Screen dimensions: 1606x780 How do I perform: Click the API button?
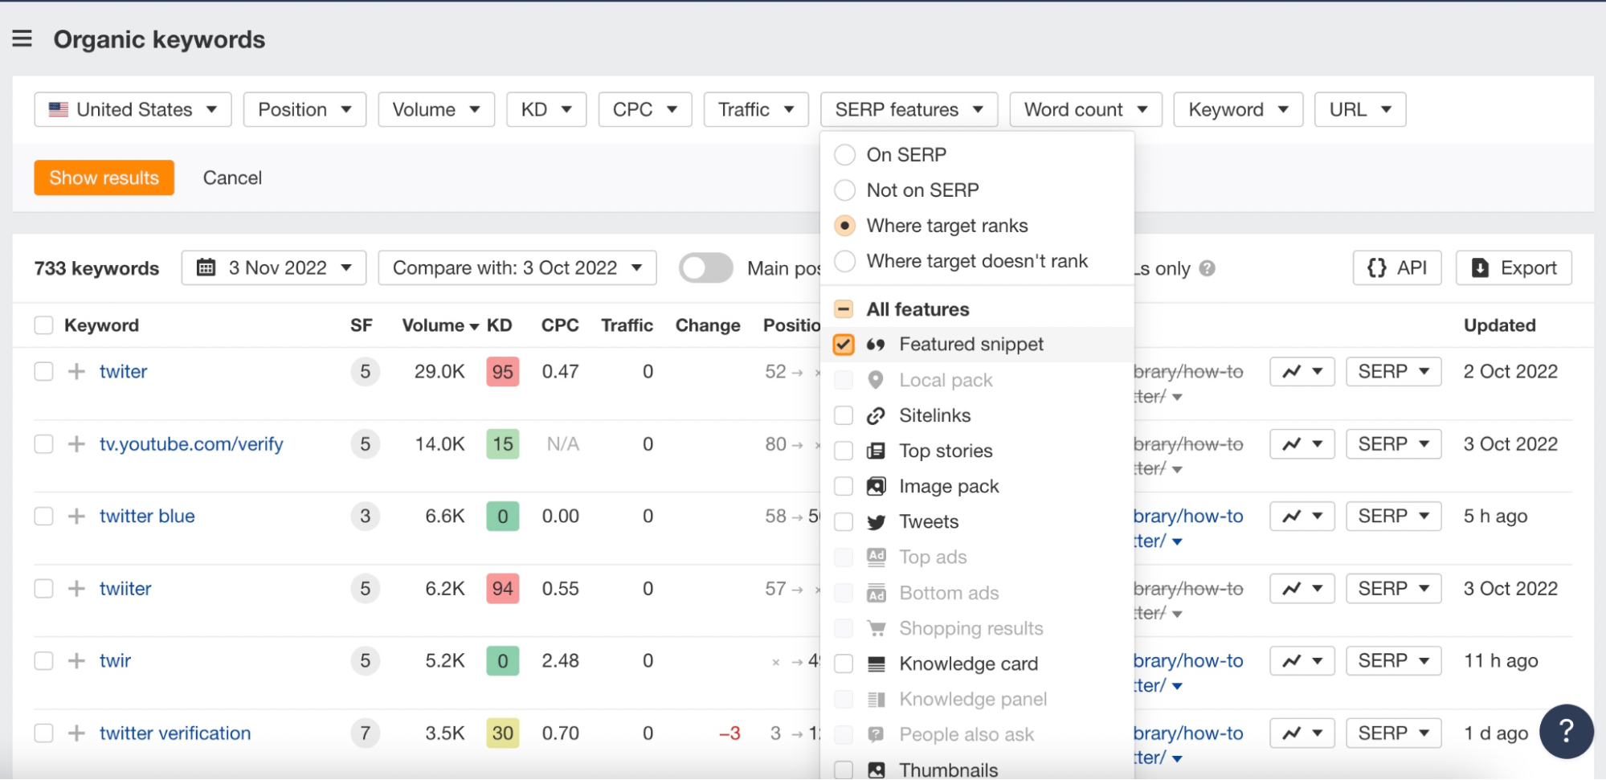point(1397,267)
